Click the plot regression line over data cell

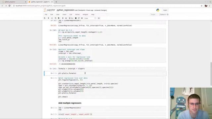click(112, 87)
